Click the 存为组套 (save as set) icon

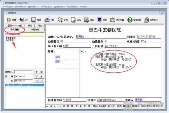click(113, 20)
